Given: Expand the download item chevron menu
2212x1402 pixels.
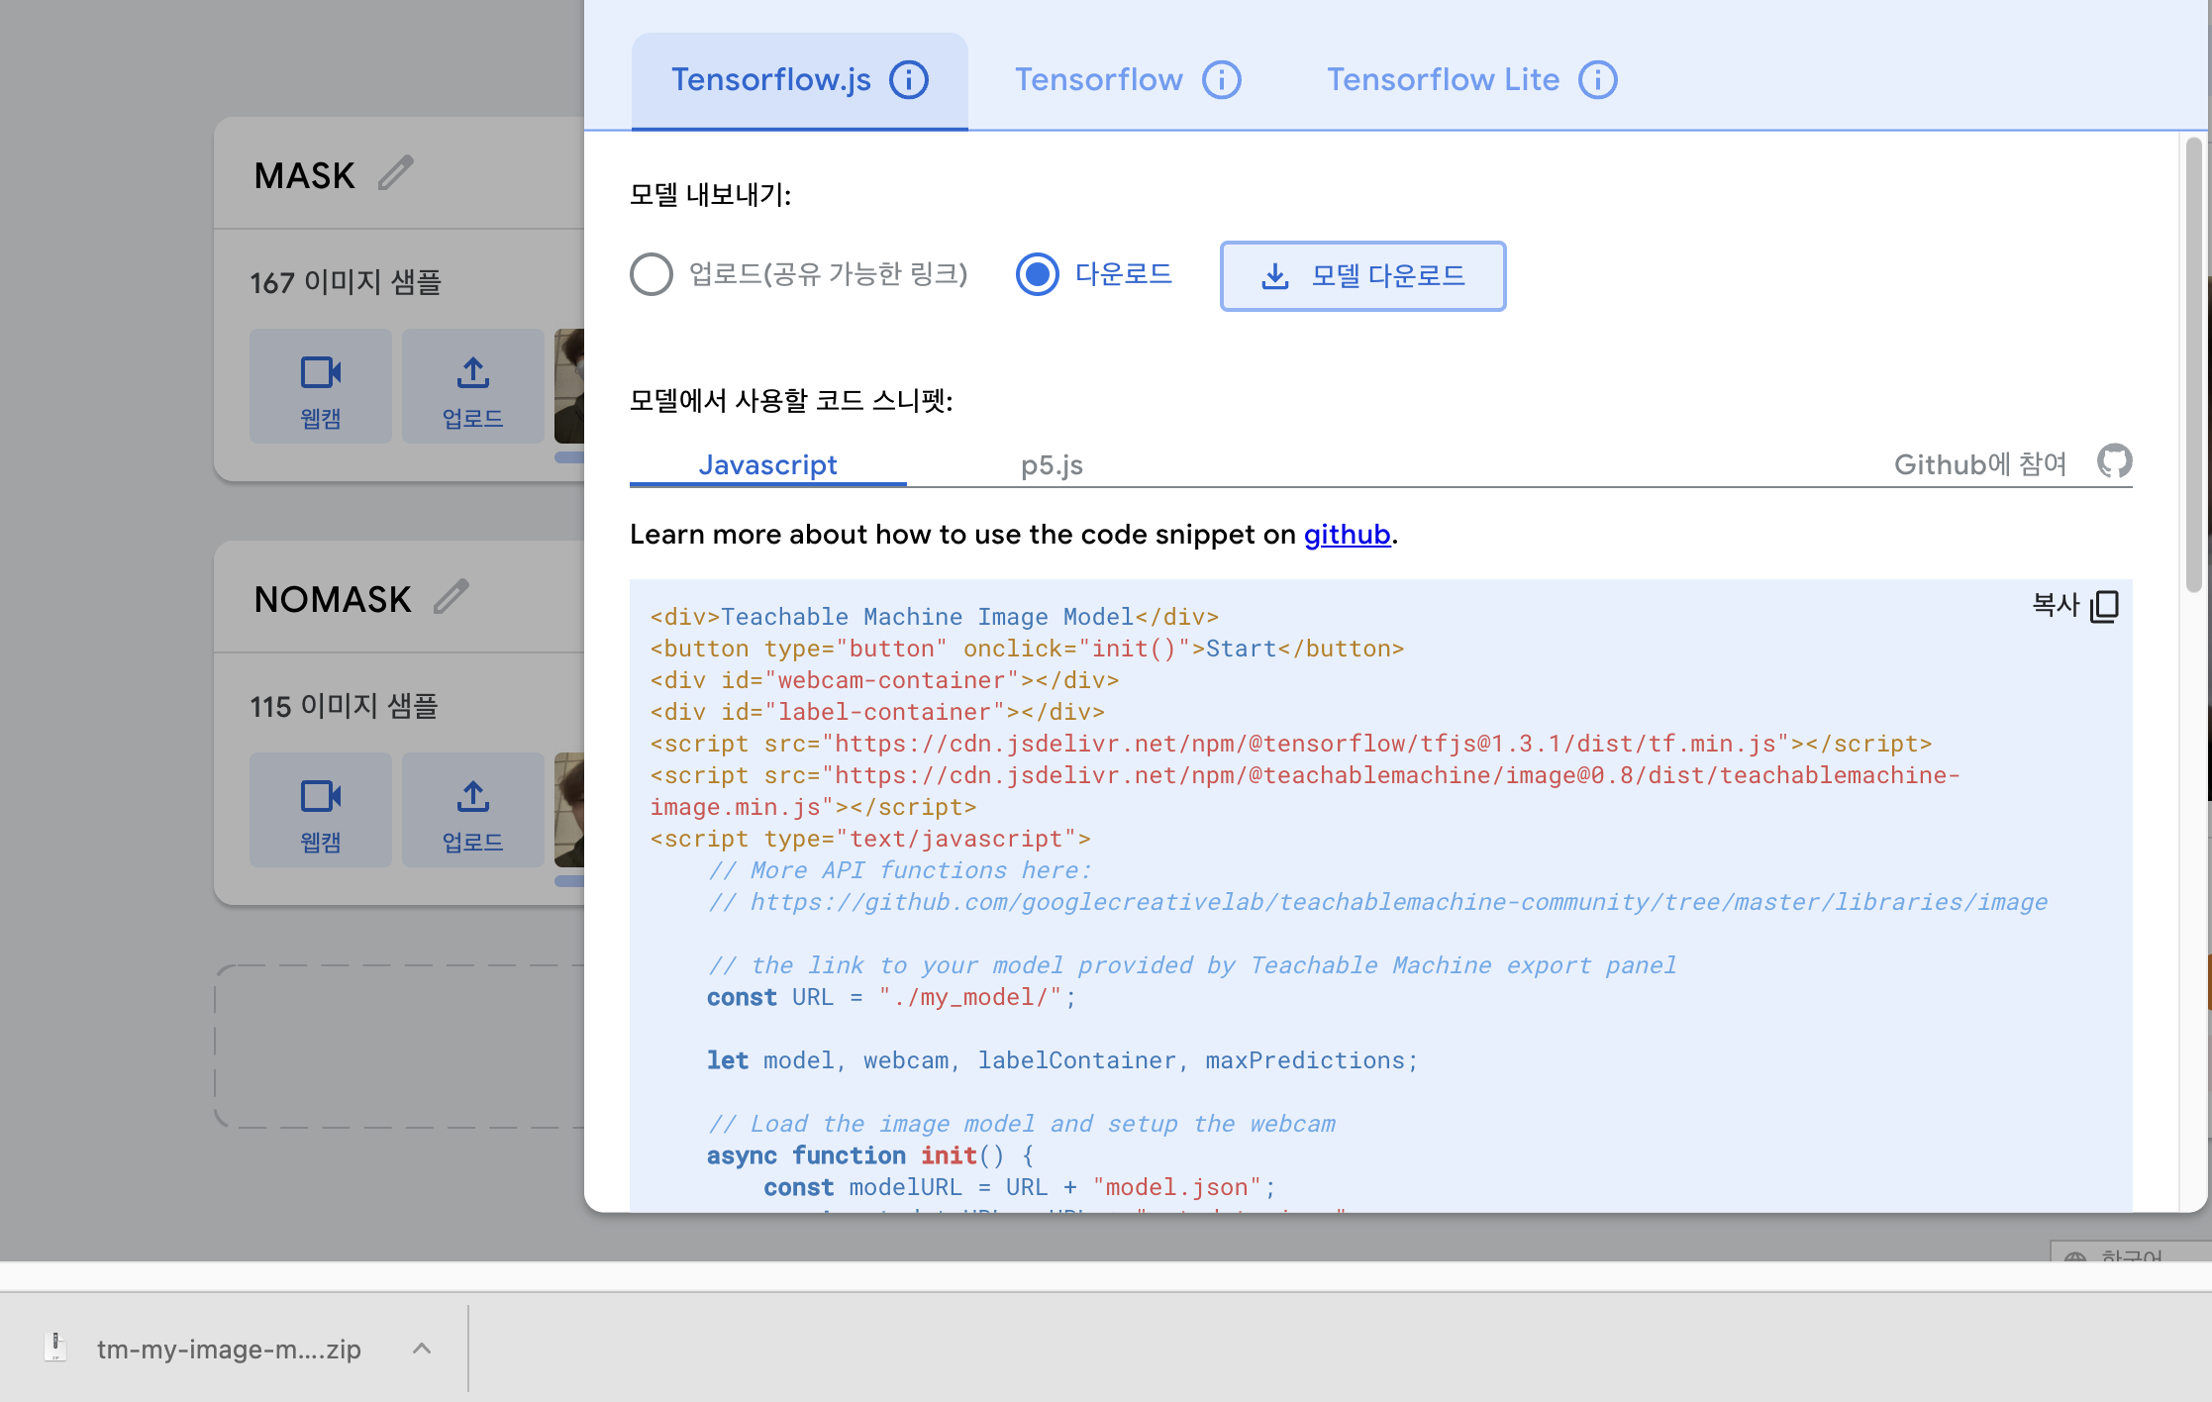Looking at the screenshot, I should click(422, 1349).
